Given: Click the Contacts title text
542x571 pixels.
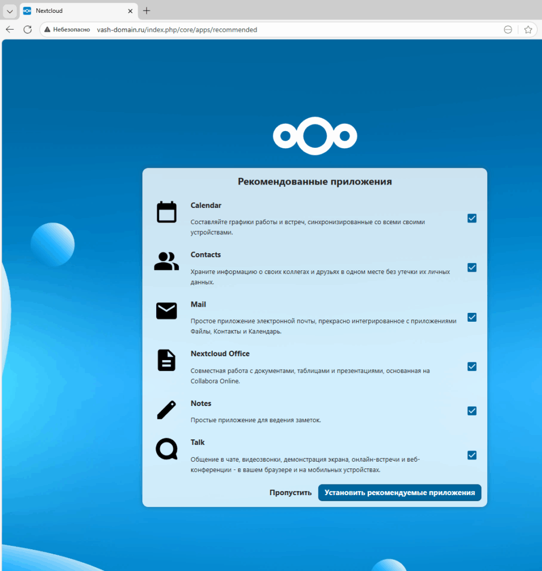Looking at the screenshot, I should click(x=205, y=254).
